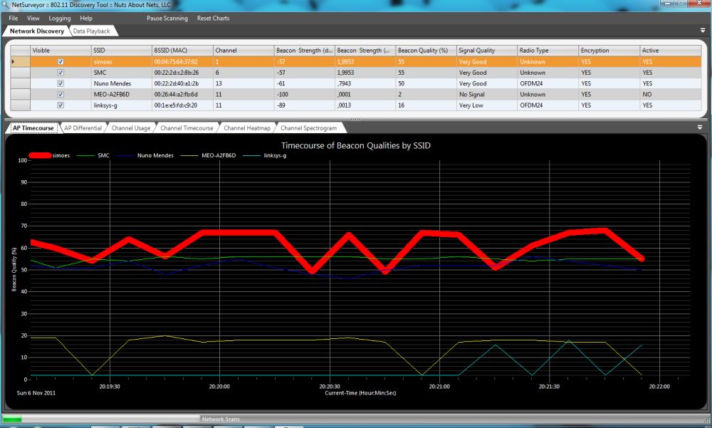This screenshot has width=712, height=428.
Task: Click Reset Charts
Action: [x=213, y=19]
